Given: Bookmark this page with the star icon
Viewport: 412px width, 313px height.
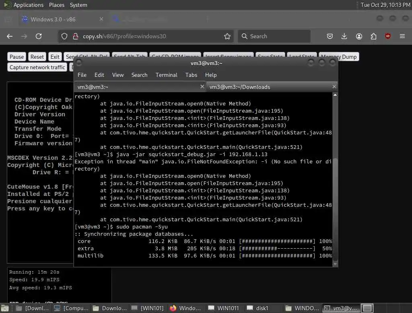Looking at the screenshot, I should click(227, 36).
